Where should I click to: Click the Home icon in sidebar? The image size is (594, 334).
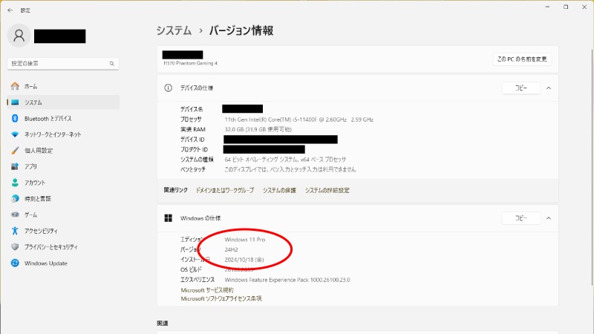(14, 86)
